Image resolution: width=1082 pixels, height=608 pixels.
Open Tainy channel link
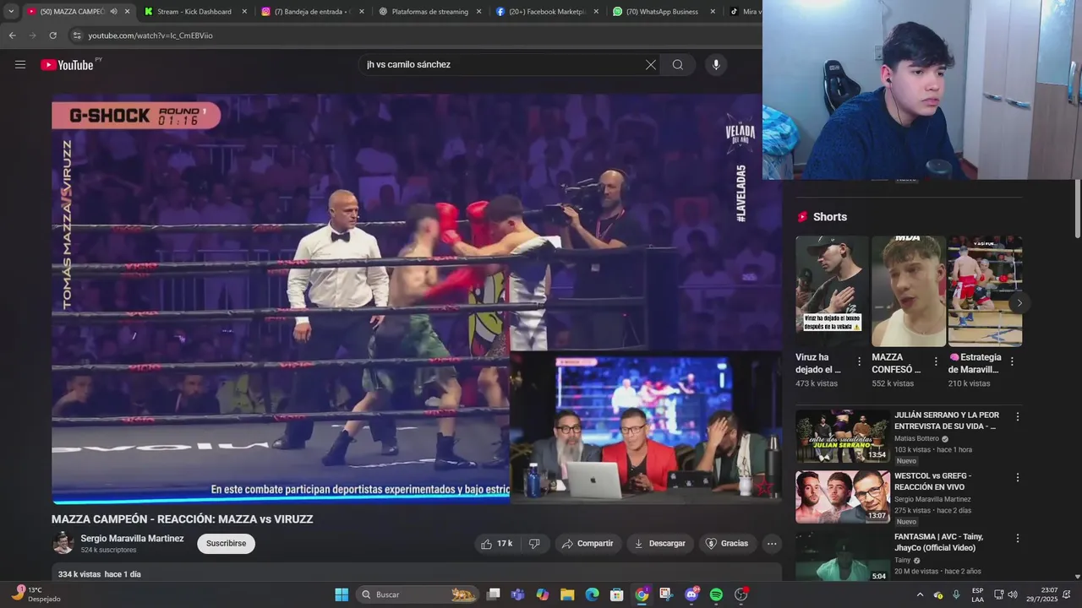903,560
